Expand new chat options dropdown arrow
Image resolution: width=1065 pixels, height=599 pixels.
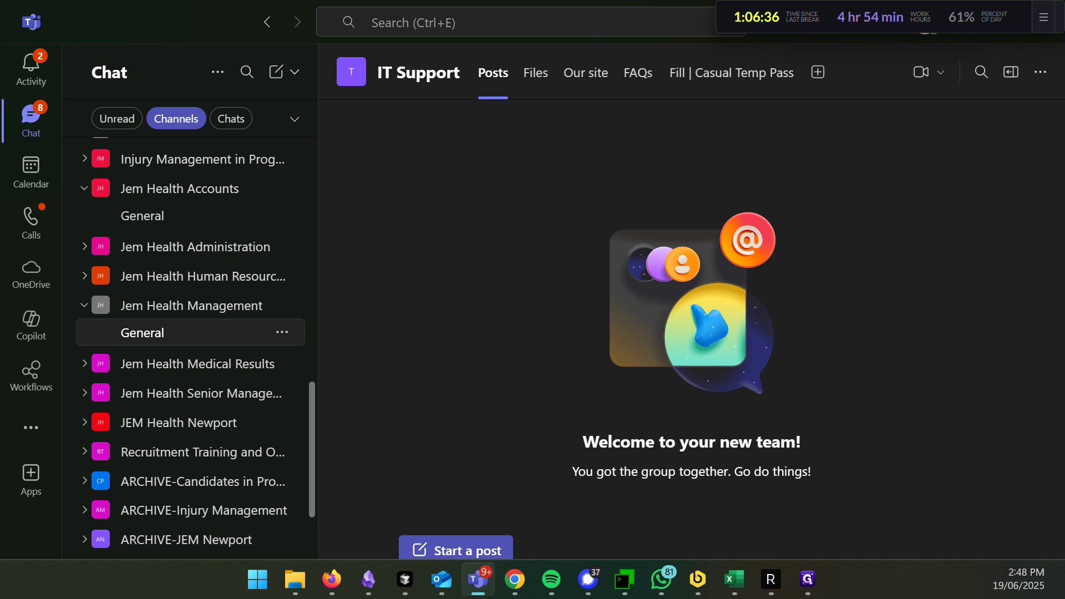click(295, 72)
